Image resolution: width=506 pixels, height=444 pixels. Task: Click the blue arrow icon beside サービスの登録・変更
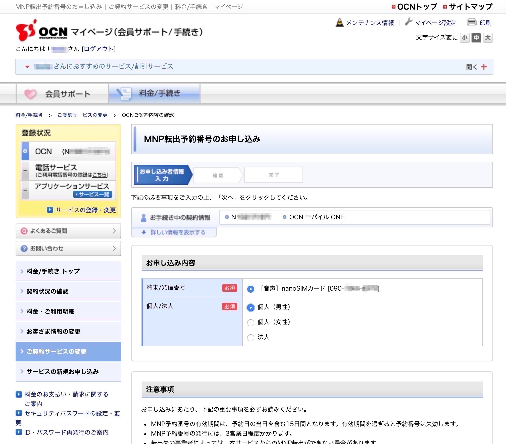click(50, 210)
